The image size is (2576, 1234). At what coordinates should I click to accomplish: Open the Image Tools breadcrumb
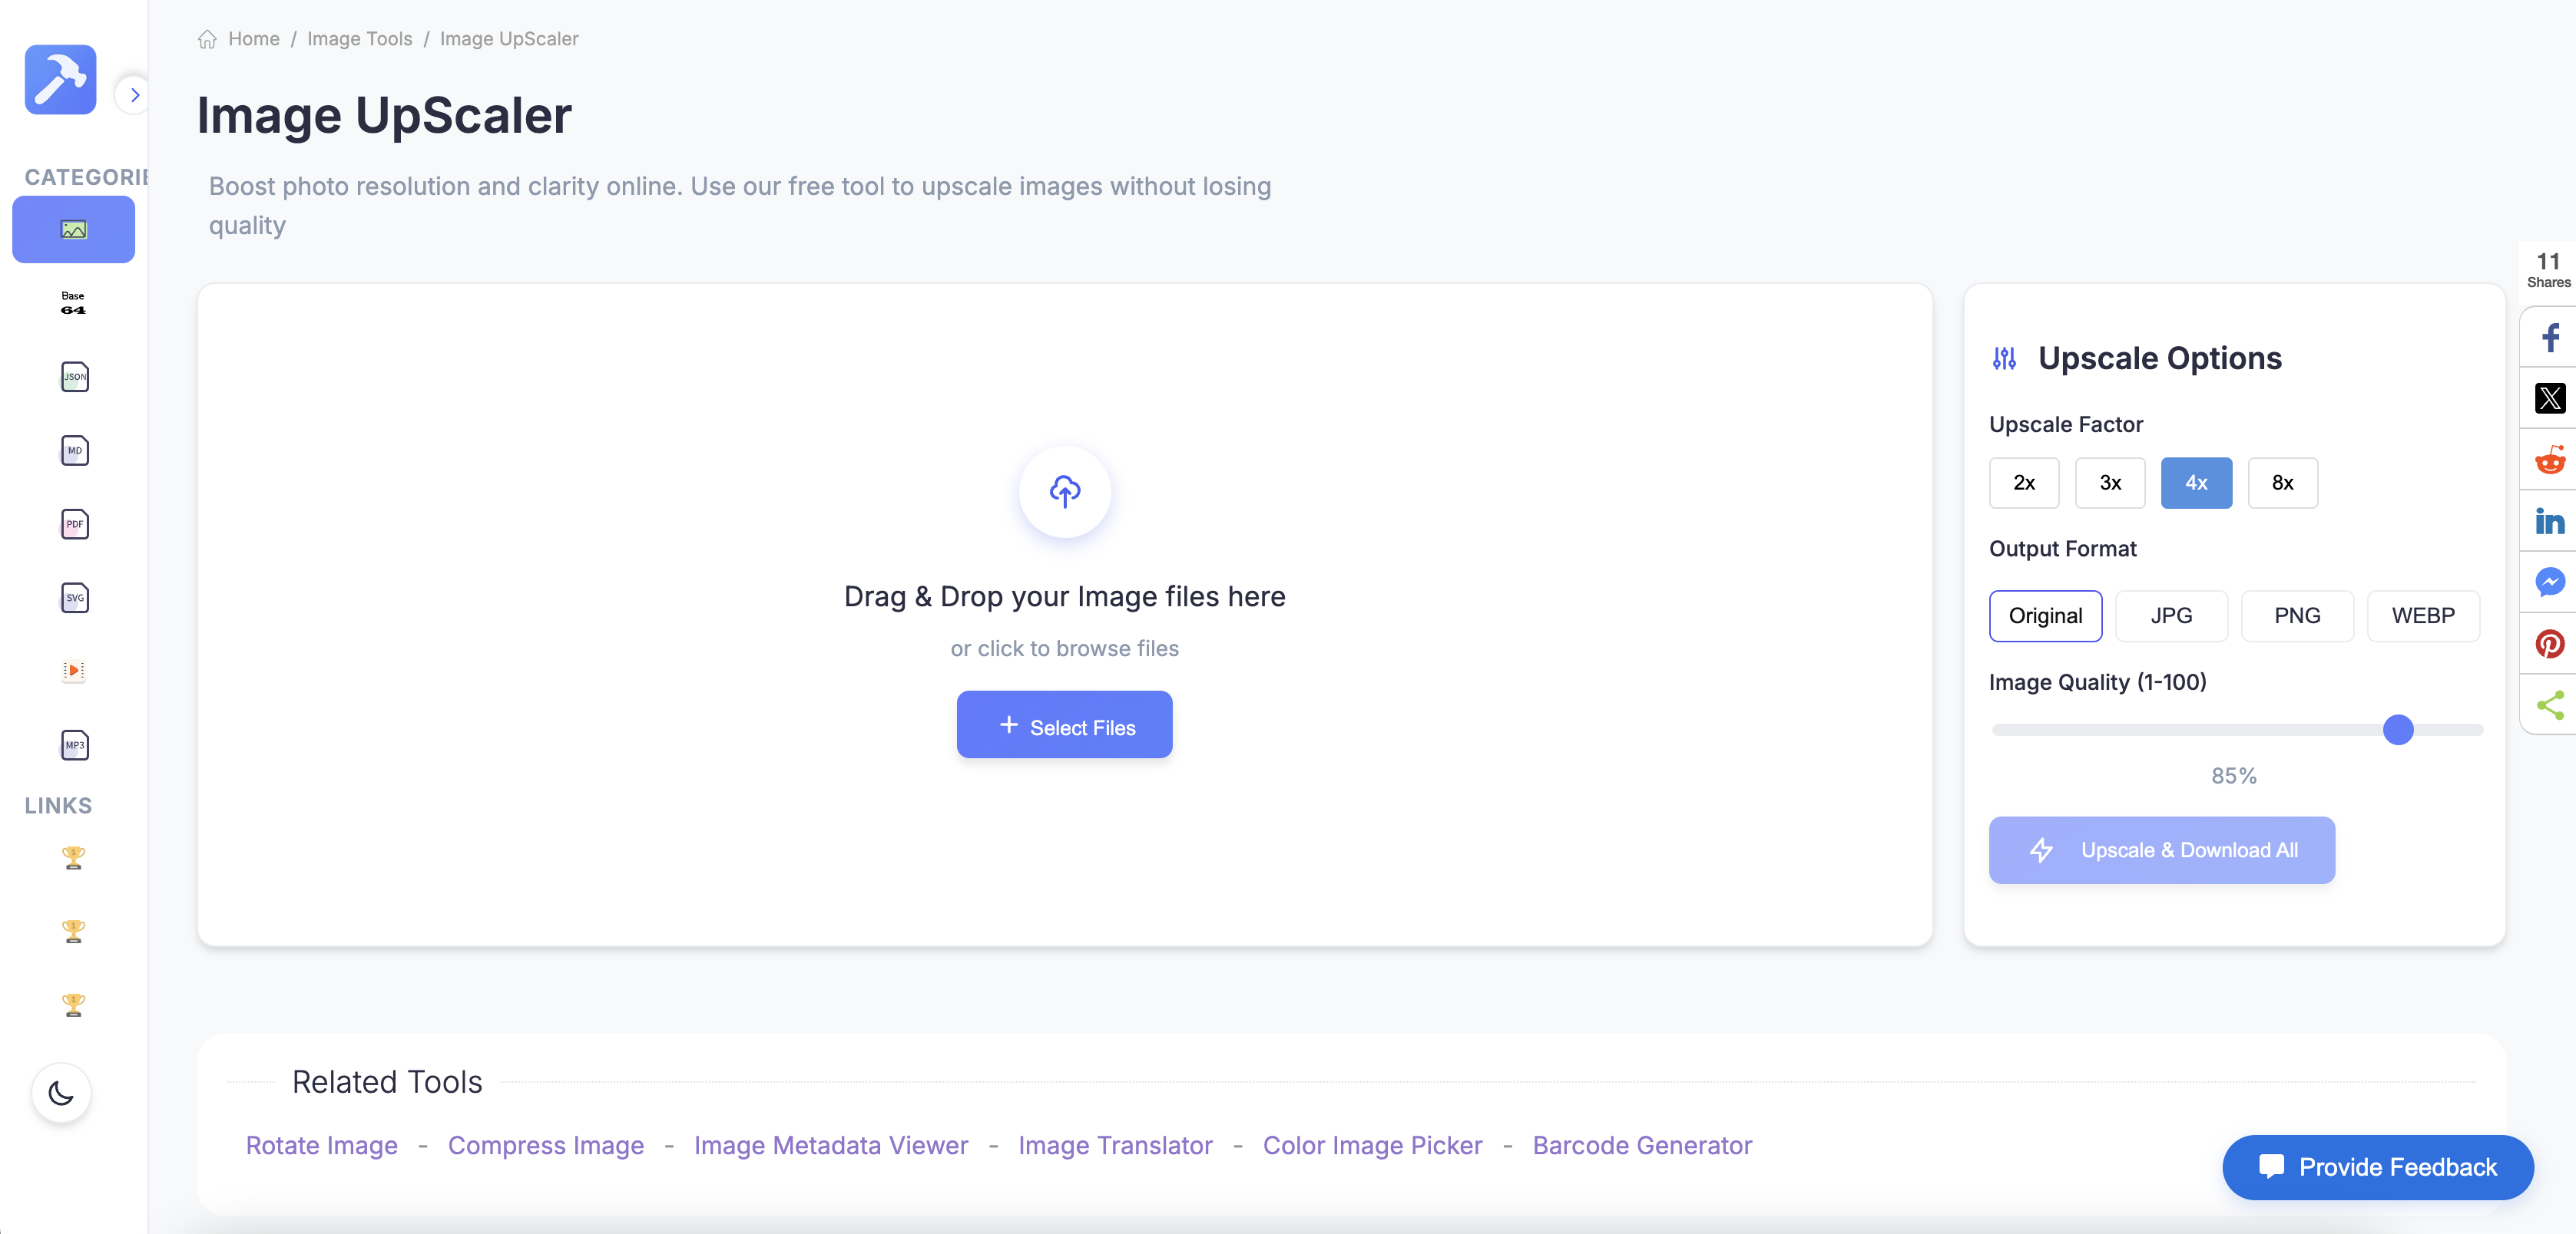pyautogui.click(x=359, y=38)
